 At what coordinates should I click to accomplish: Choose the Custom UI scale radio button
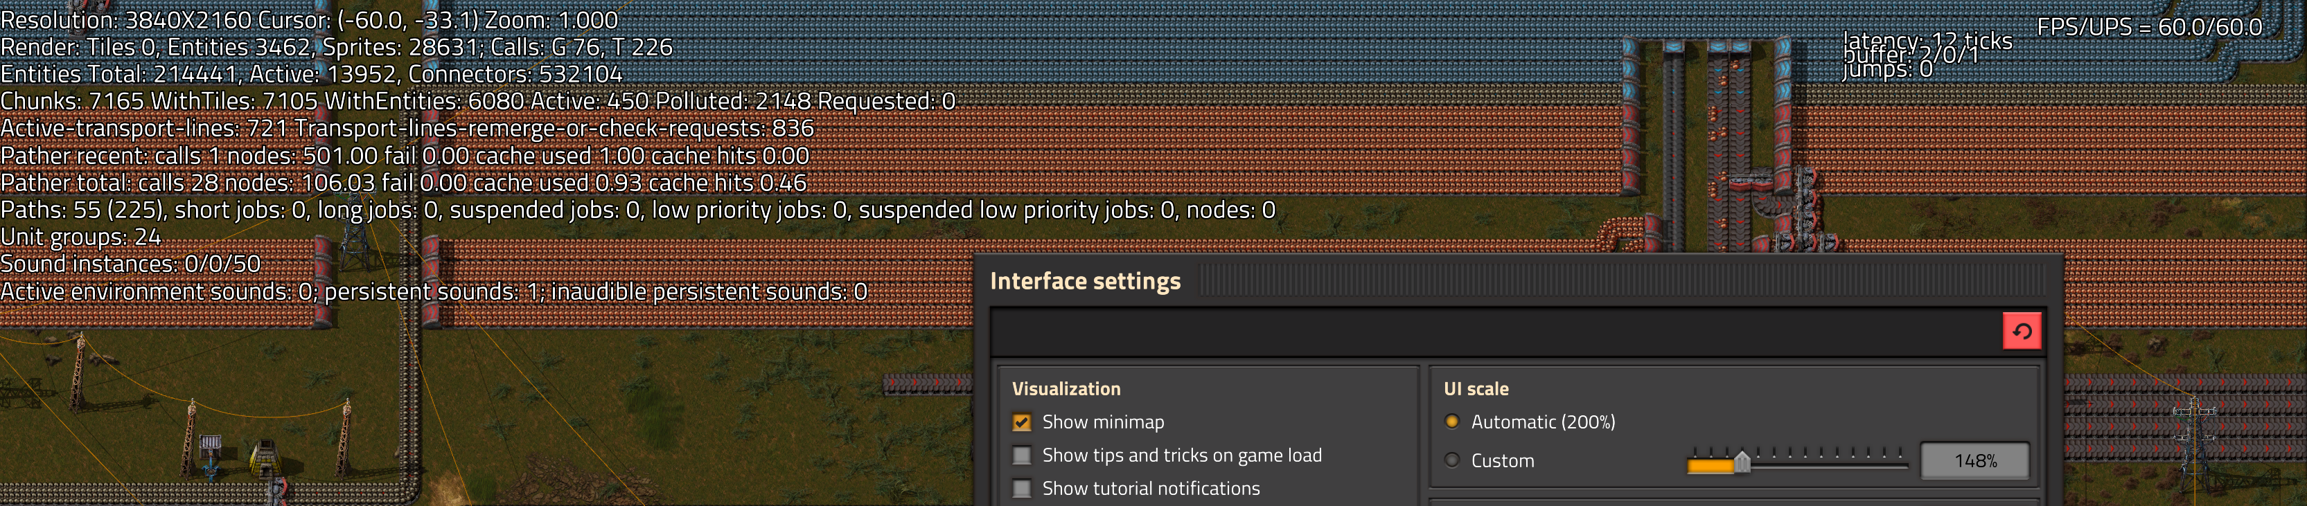1451,460
